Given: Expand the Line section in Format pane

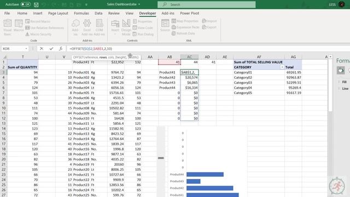Looking at the screenshot, I should coord(345,89).
